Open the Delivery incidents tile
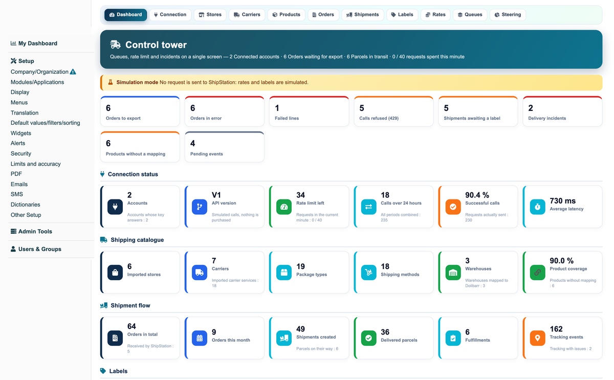614x380 pixels. [x=563, y=111]
